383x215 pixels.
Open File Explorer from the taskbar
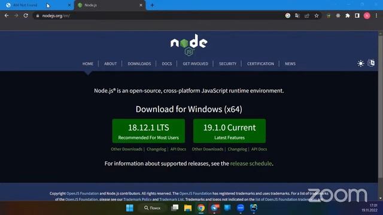(188, 208)
